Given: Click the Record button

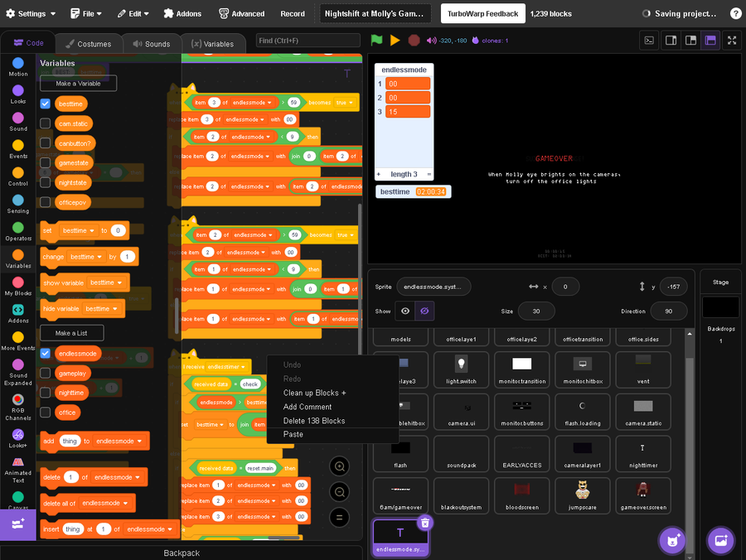Looking at the screenshot, I should pos(293,14).
